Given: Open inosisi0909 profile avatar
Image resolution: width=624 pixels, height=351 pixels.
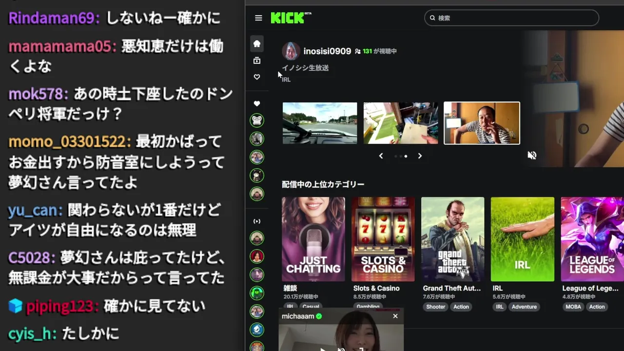Looking at the screenshot, I should click(x=291, y=51).
